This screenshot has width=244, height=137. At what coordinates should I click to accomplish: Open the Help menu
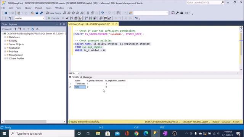[70, 8]
